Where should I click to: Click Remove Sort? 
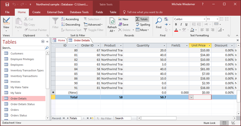coord(71,30)
